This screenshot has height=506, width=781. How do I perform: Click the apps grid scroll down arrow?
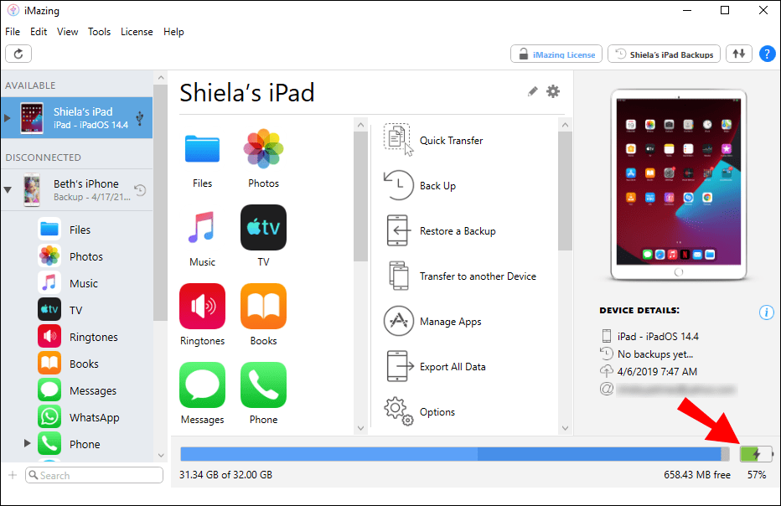[x=360, y=428]
